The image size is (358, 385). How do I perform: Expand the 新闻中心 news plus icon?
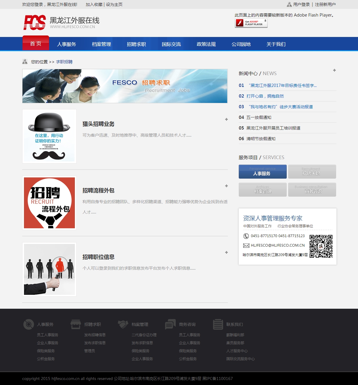click(334, 70)
